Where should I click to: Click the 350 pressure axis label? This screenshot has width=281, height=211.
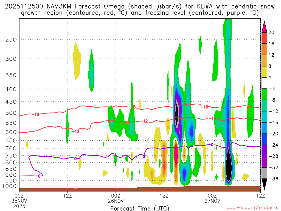(x=11, y=75)
